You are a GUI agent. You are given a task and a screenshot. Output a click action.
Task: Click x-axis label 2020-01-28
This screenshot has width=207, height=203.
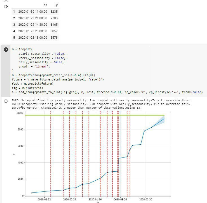[120, 199]
